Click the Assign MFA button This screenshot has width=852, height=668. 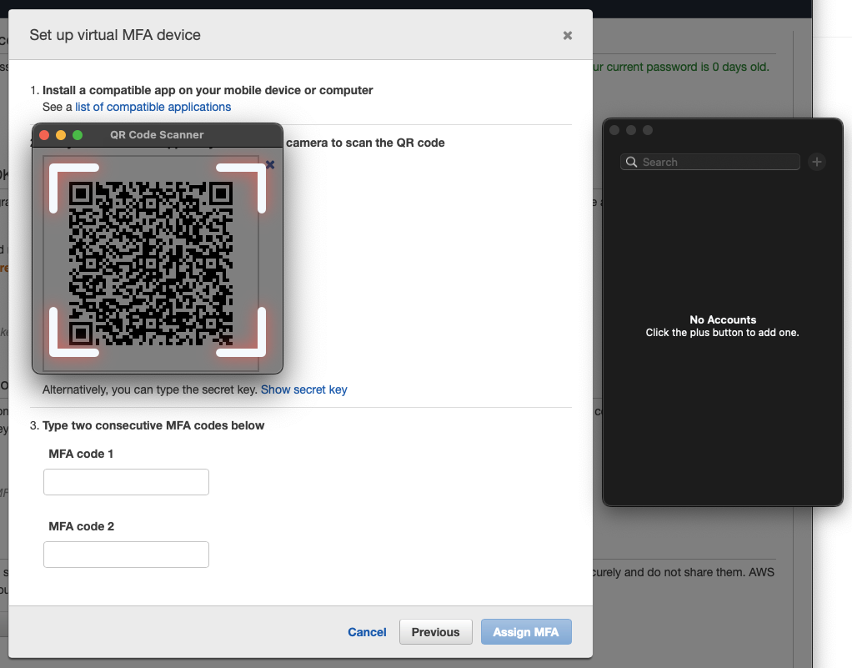[526, 632]
